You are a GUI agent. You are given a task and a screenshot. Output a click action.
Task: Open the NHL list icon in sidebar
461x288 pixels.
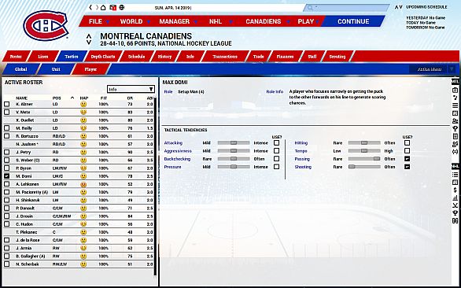click(x=455, y=175)
